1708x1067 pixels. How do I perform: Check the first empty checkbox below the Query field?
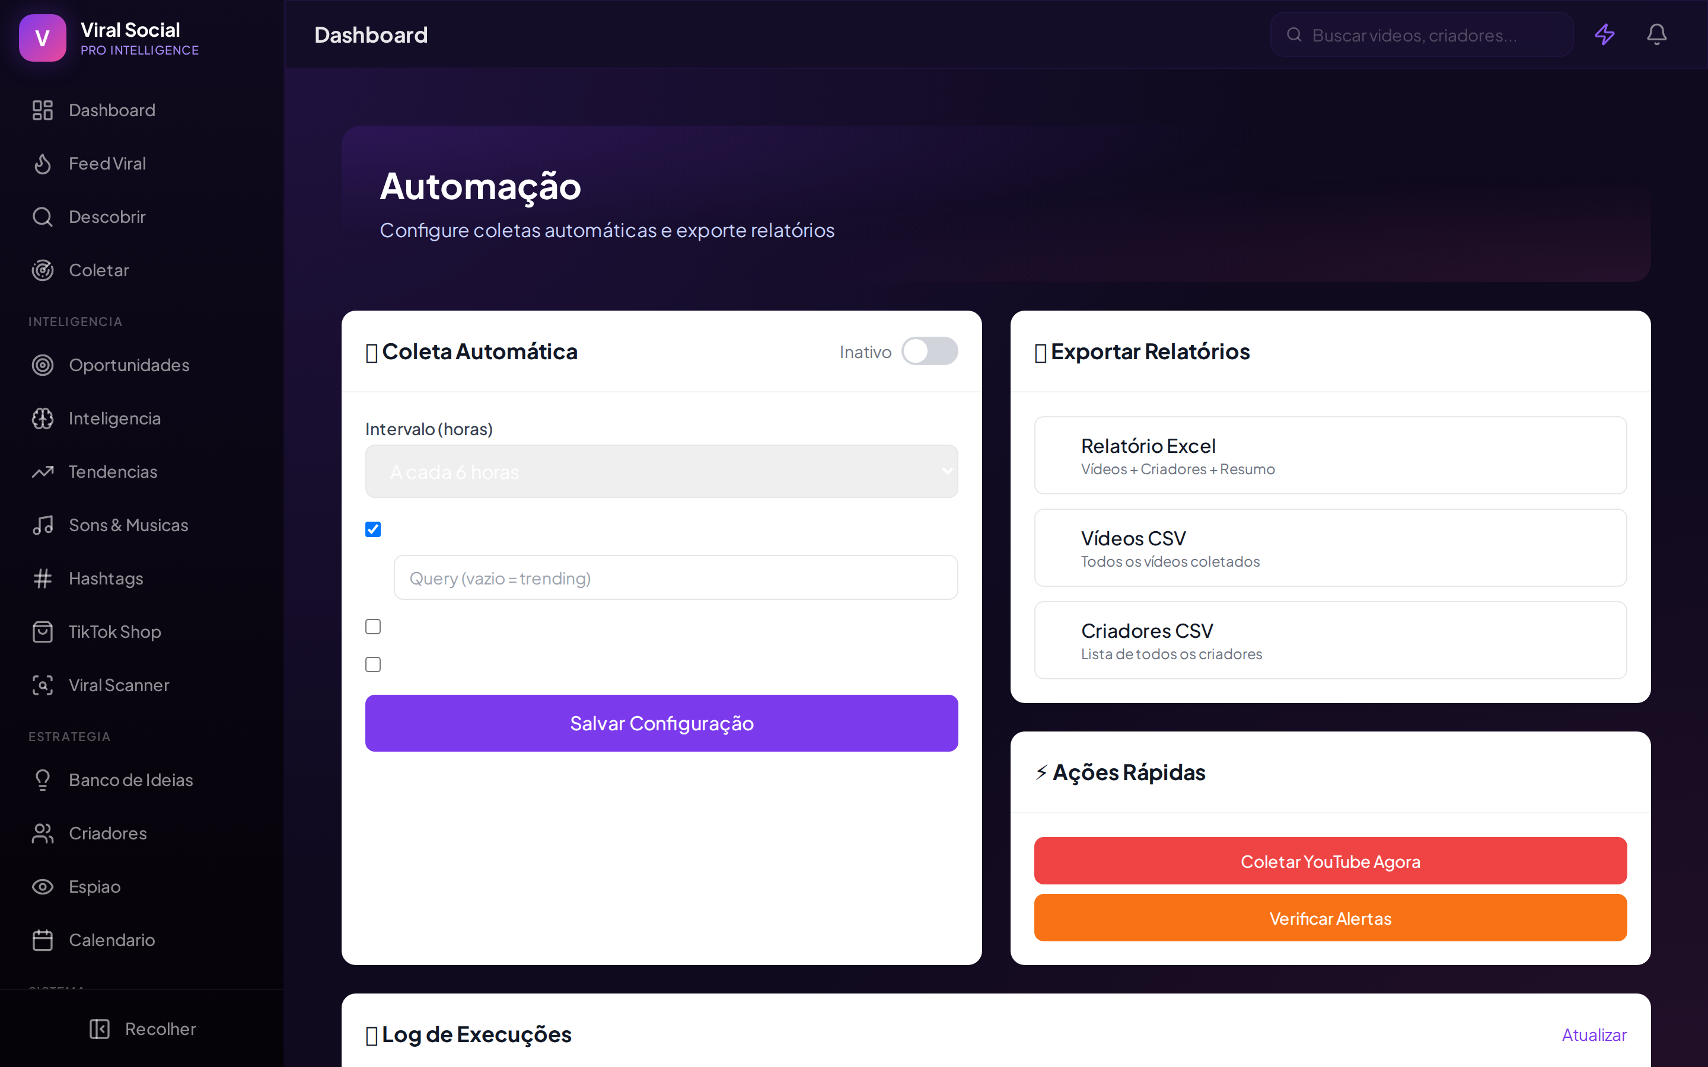click(x=372, y=627)
